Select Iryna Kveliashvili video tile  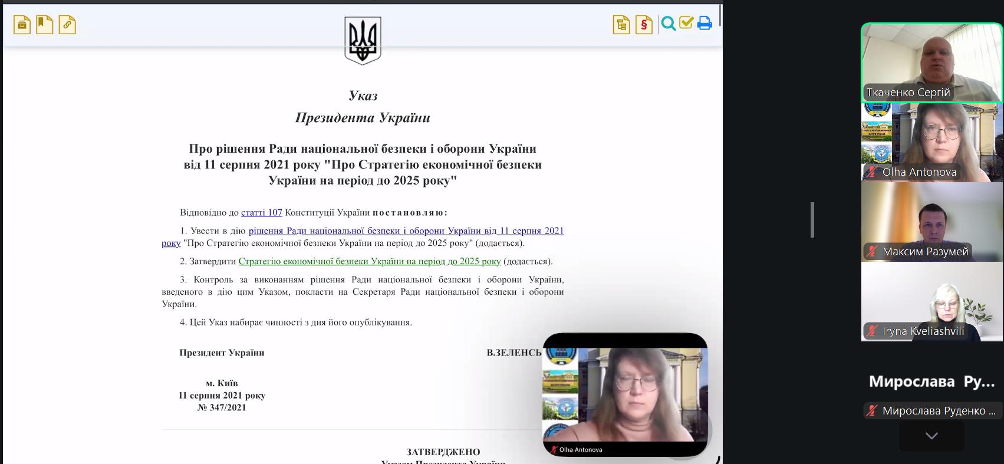coord(931,301)
